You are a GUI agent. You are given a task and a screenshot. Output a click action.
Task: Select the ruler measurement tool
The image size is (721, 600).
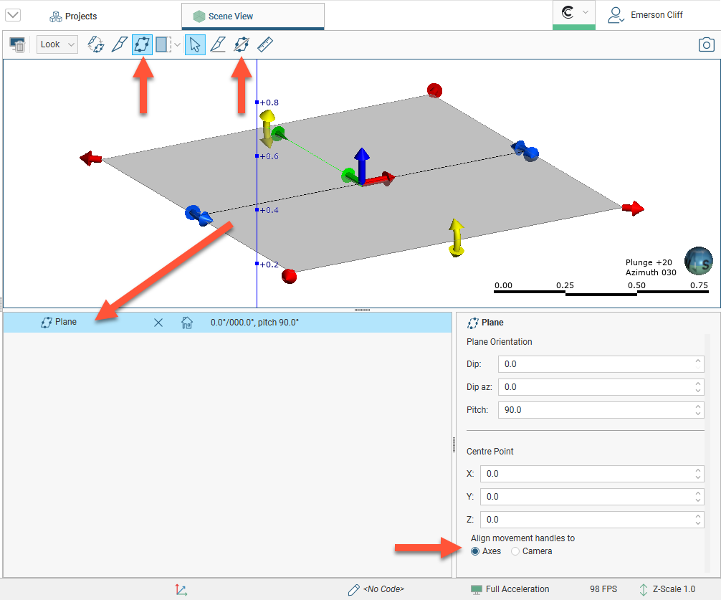coord(265,44)
